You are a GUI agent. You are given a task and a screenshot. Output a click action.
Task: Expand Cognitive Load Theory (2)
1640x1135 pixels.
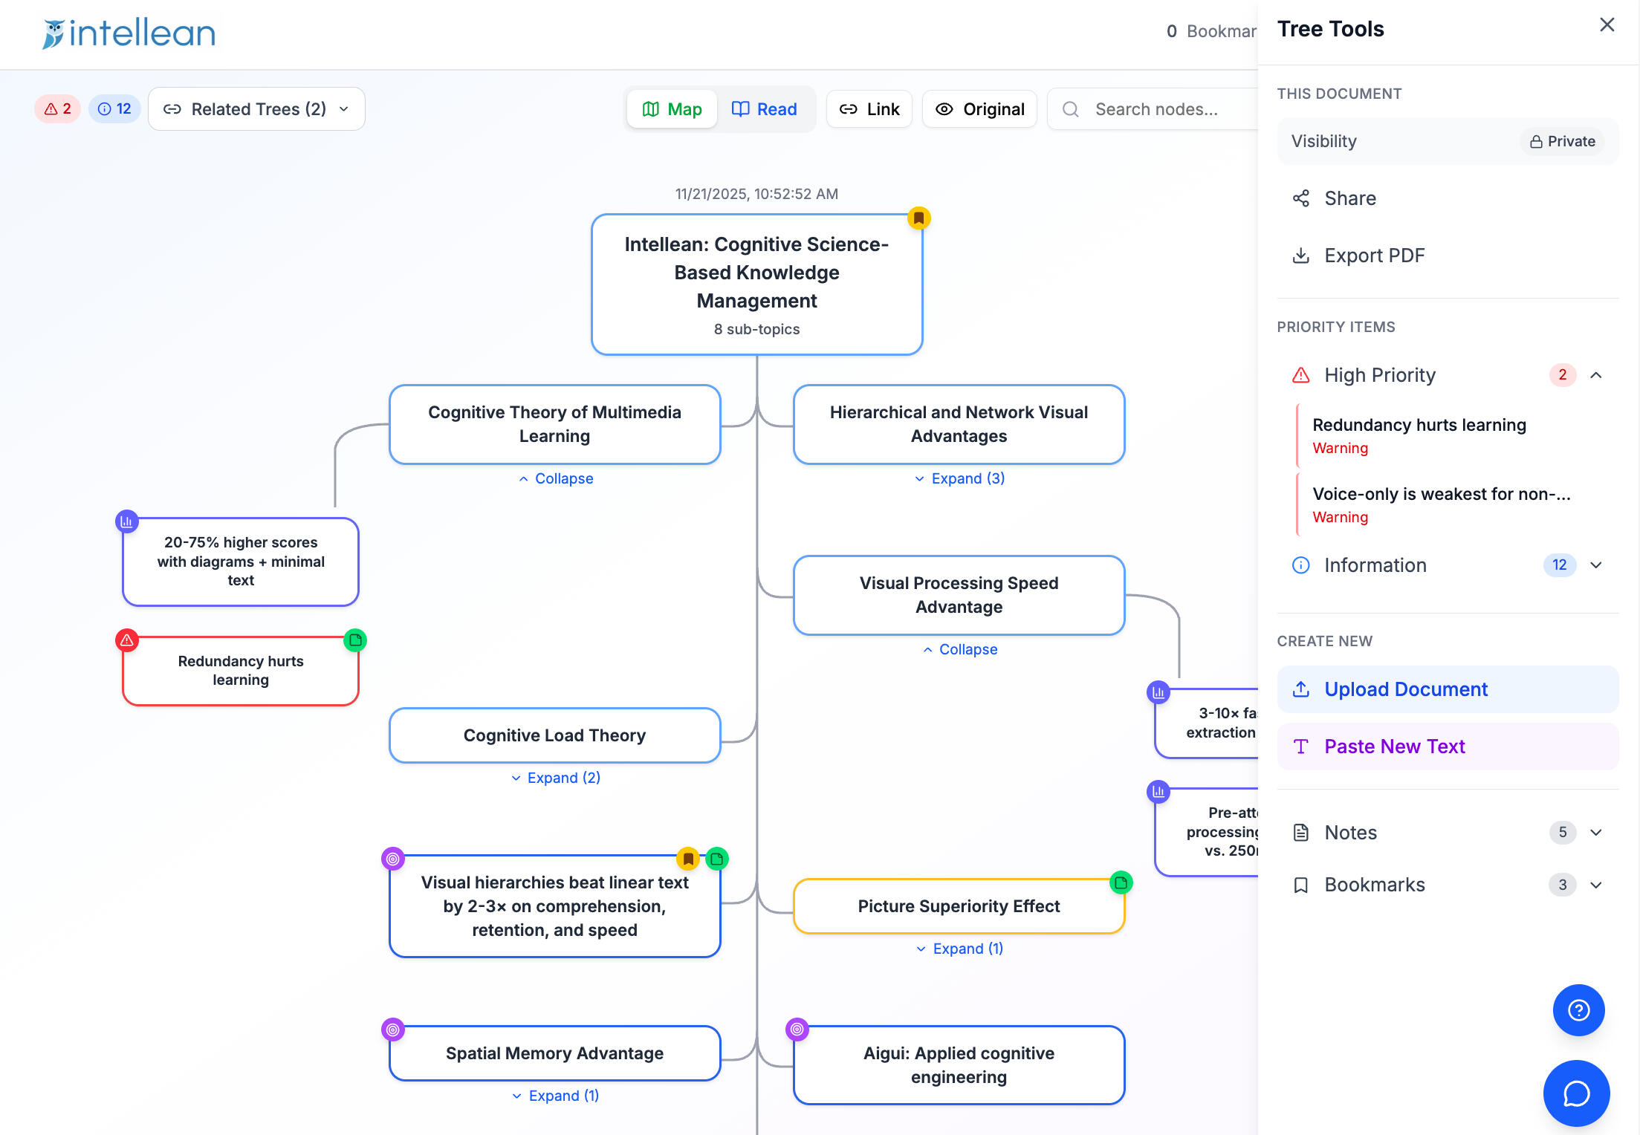[x=555, y=778]
